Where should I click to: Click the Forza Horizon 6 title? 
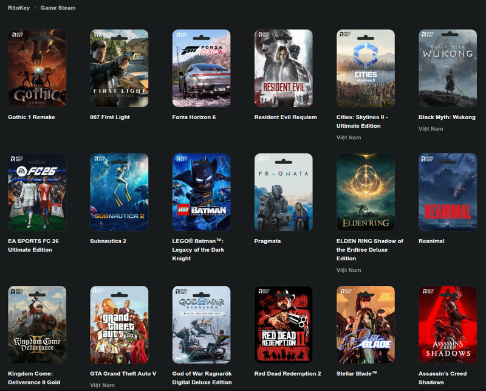coord(194,117)
